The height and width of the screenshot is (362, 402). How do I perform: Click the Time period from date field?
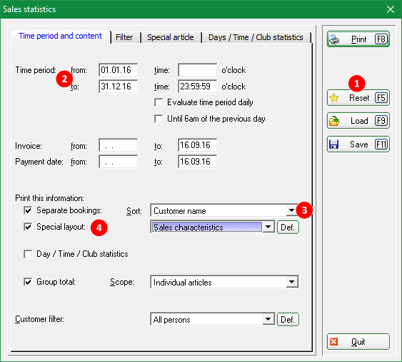click(x=119, y=70)
